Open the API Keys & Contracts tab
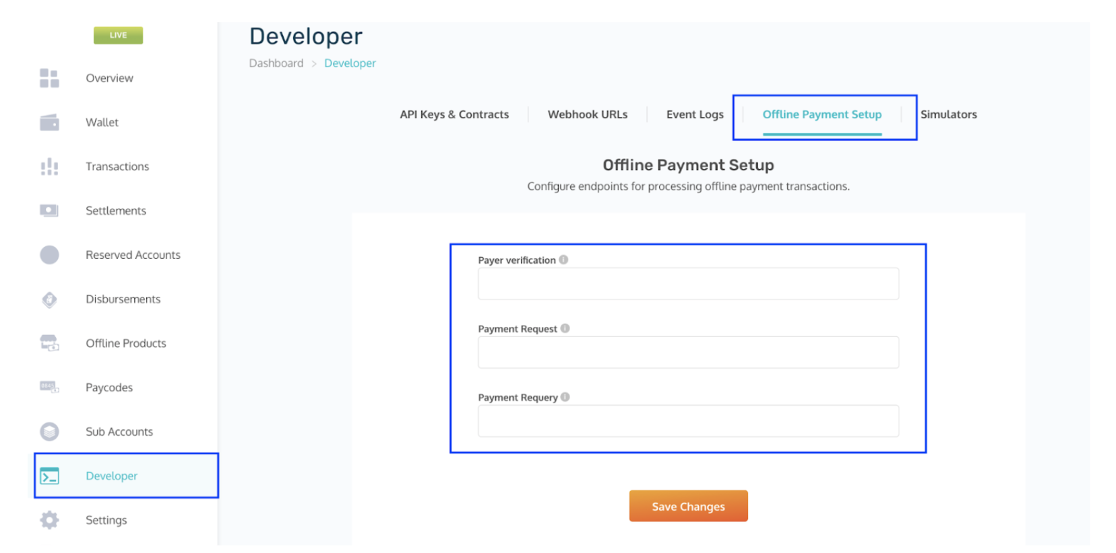This screenshot has height=553, width=1116. pos(454,114)
